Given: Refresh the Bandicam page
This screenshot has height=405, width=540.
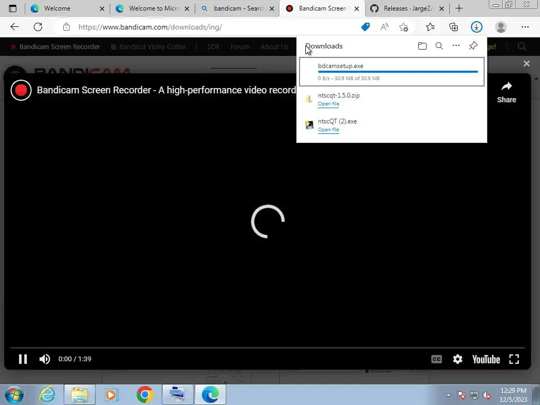Looking at the screenshot, I should [x=38, y=27].
